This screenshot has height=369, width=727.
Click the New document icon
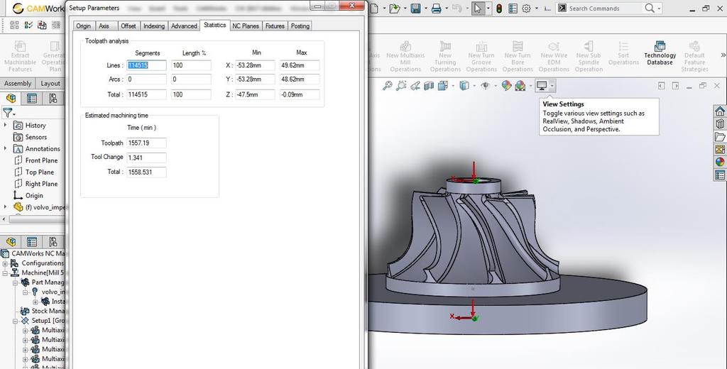(x=374, y=9)
